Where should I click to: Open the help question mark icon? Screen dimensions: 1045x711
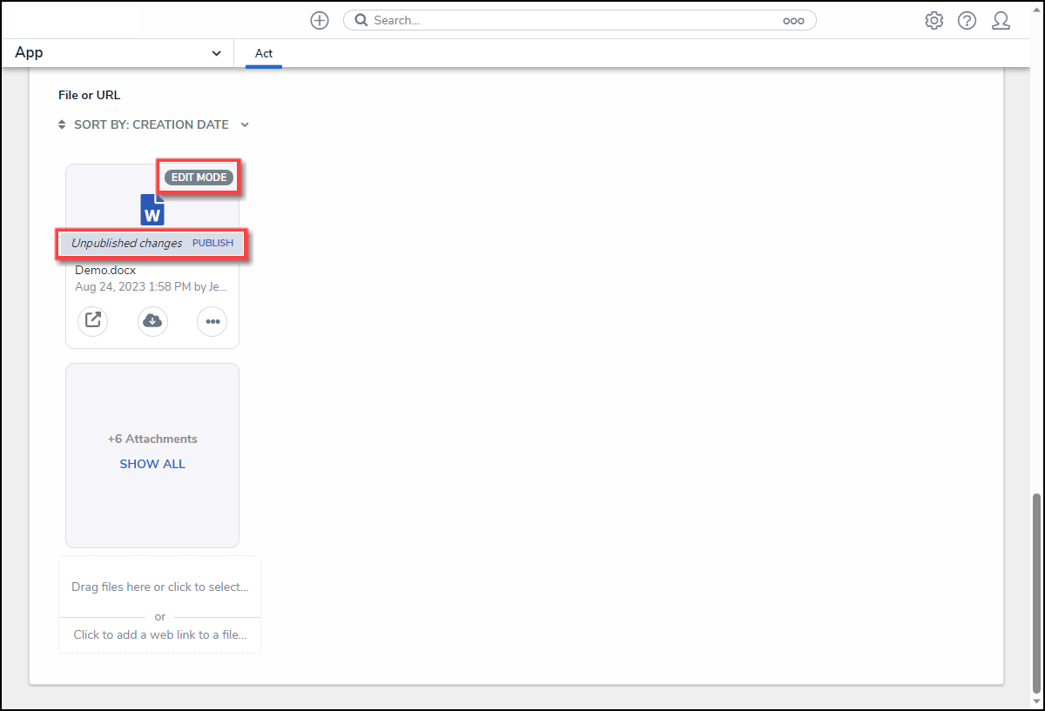coord(967,21)
